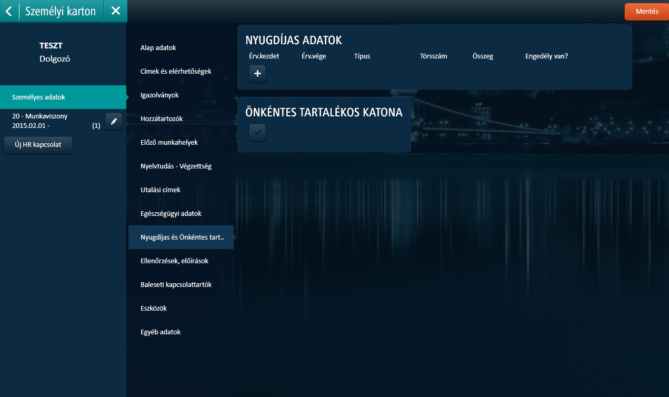Close the Személyi karton panel with X

point(116,11)
